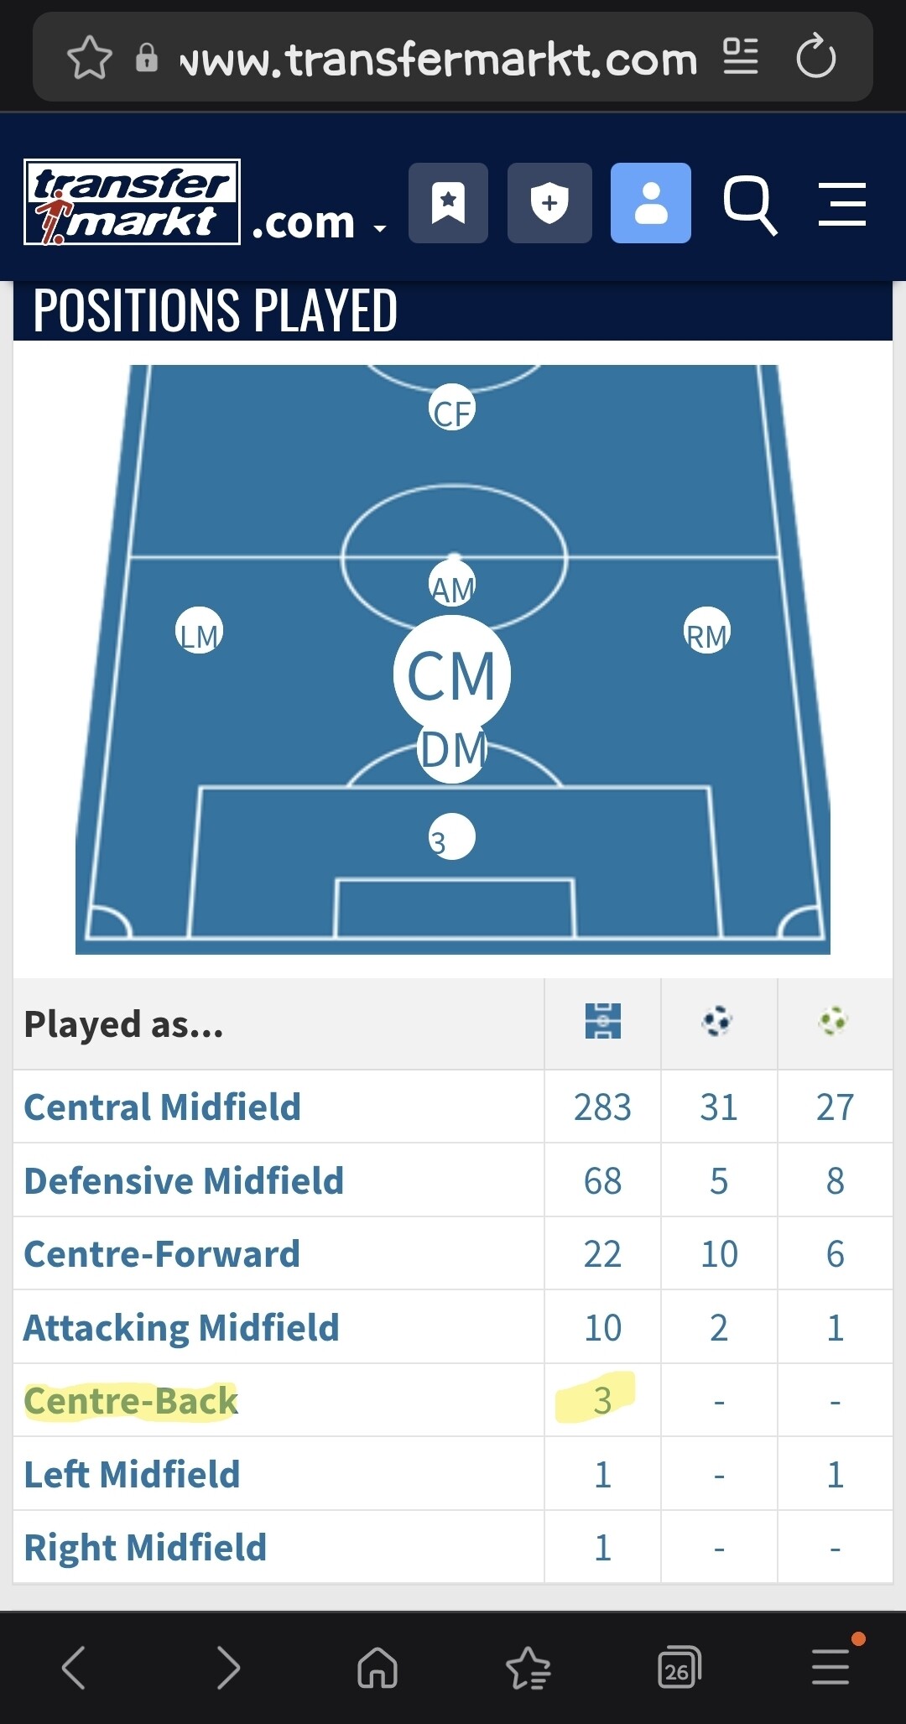
Task: Tap the CM circle on pitch
Action: (452, 674)
